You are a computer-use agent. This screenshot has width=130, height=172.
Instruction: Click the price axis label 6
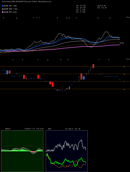tap(124, 90)
